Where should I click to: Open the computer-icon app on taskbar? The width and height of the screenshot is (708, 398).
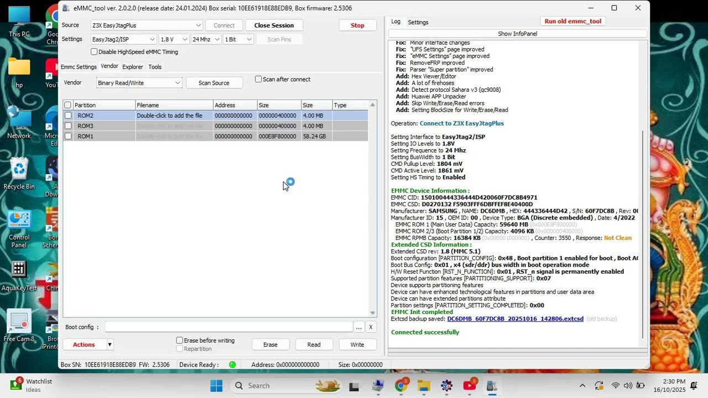tap(378, 385)
